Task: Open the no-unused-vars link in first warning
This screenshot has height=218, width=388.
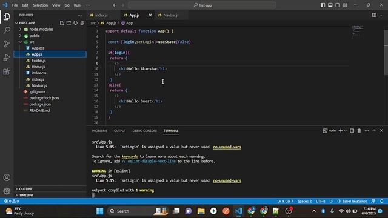Action: point(227,147)
